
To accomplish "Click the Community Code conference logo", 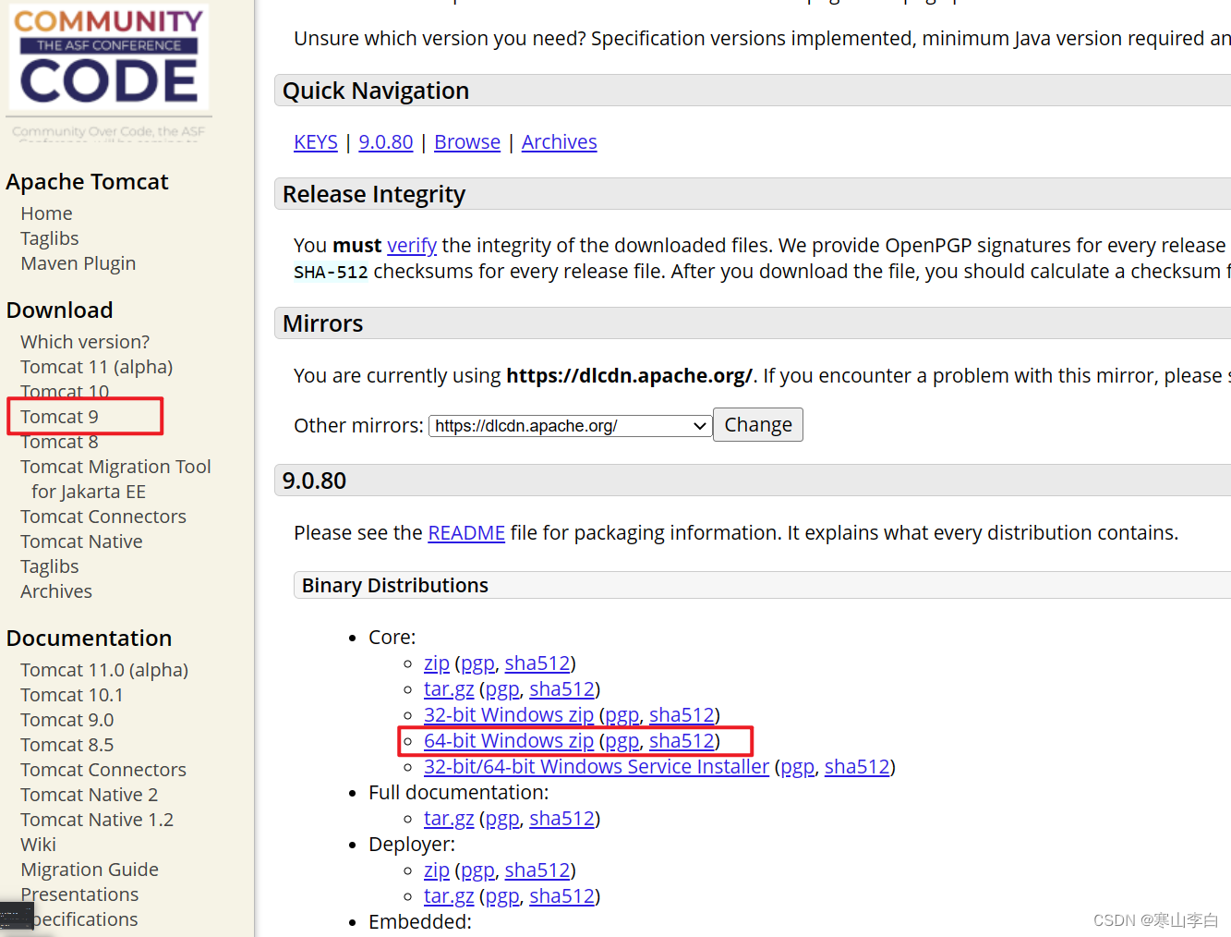I will pos(109,56).
